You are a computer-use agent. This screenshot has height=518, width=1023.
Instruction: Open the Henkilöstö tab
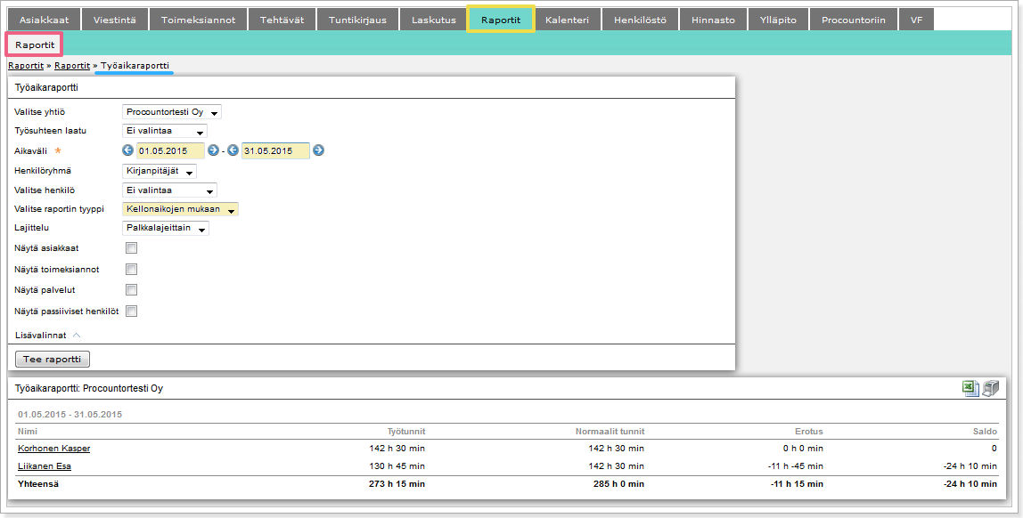click(640, 20)
